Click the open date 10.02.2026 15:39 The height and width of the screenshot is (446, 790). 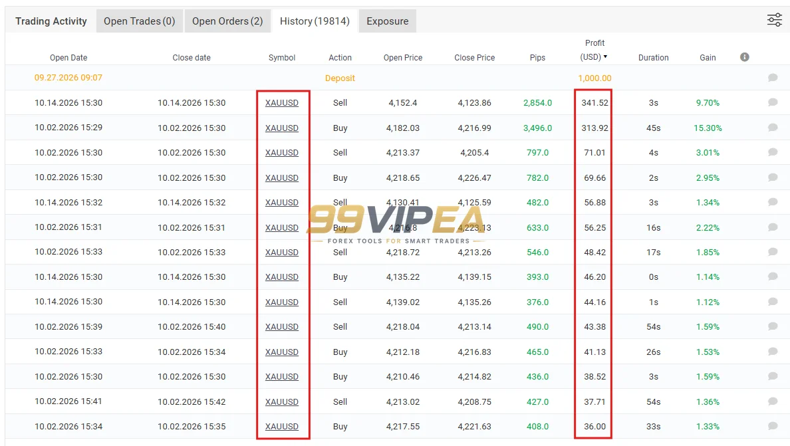point(68,327)
